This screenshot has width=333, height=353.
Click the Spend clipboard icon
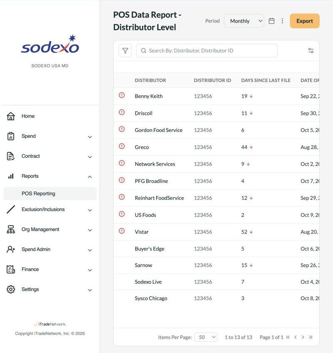coord(11,136)
